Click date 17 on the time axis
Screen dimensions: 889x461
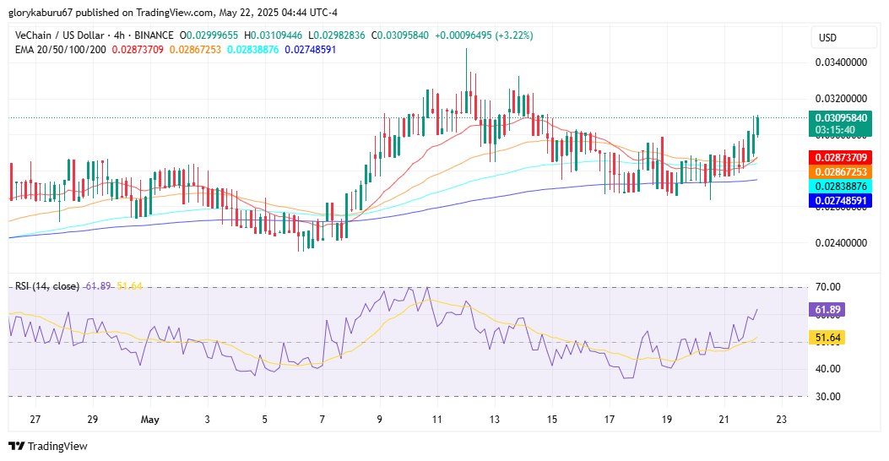click(x=609, y=420)
